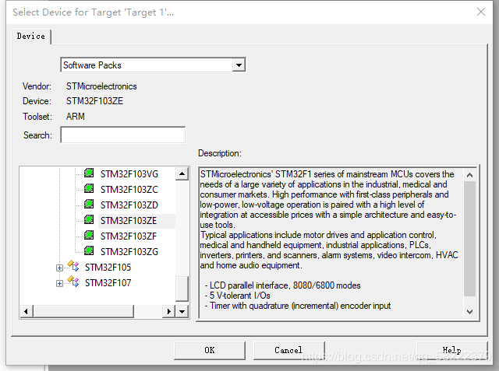The image size is (499, 371).
Task: Select STM32F103VG in device tree
Action: point(129,174)
